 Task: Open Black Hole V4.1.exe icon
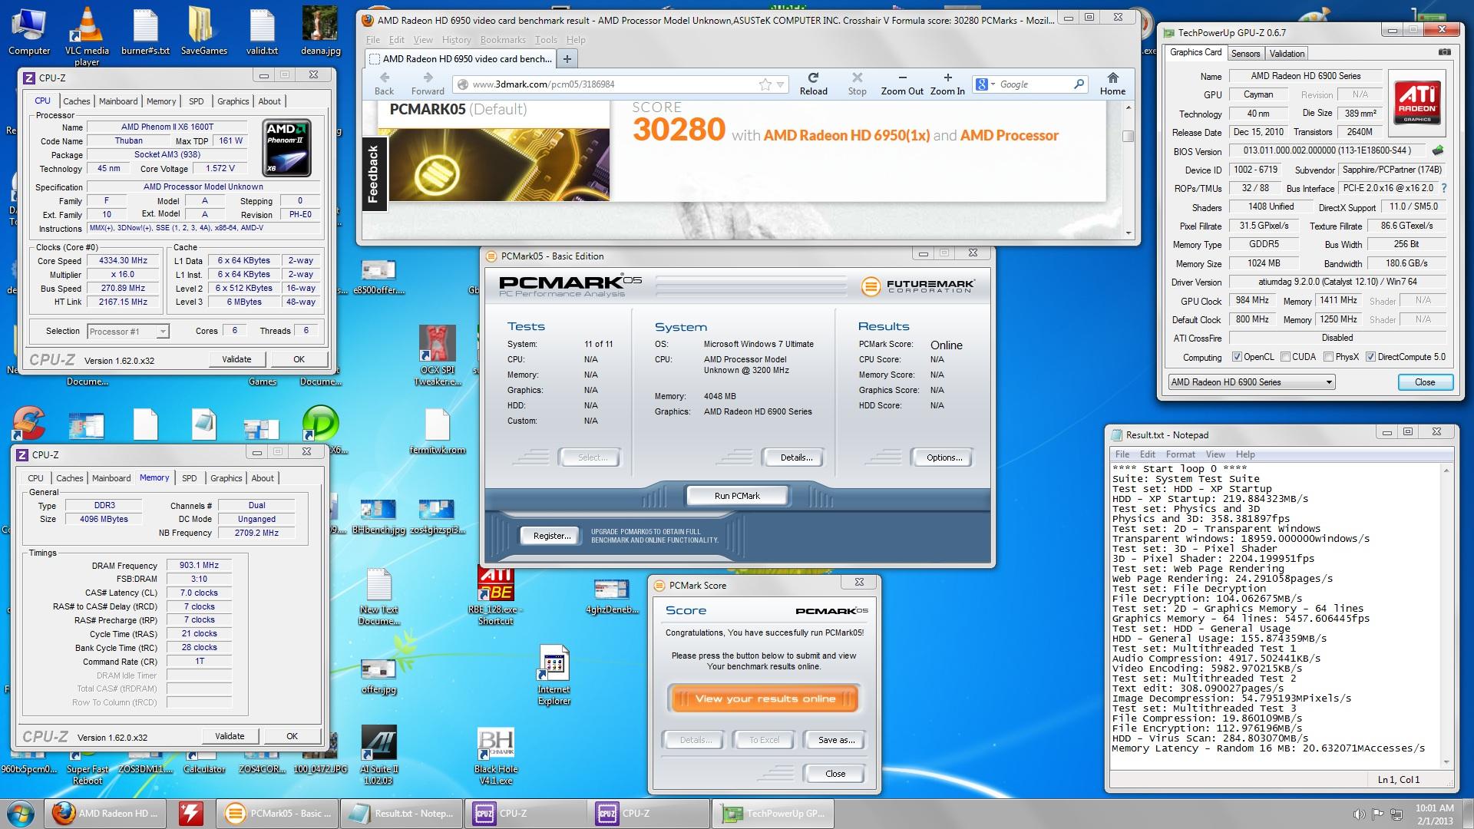pyautogui.click(x=496, y=756)
